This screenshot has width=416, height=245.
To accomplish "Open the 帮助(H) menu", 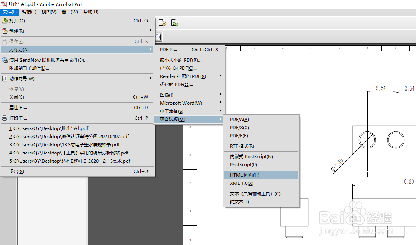I will (x=91, y=12).
